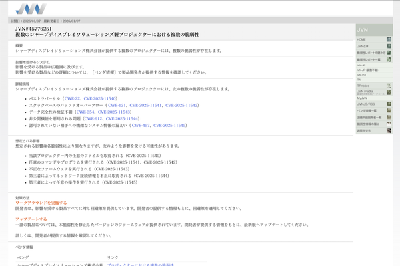The image size is (400, 266).
Task: Open お問合せ先 in the sidebar
Action: point(364,130)
